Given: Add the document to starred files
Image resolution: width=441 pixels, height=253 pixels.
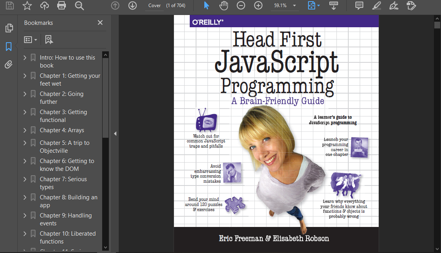Looking at the screenshot, I should (27, 6).
